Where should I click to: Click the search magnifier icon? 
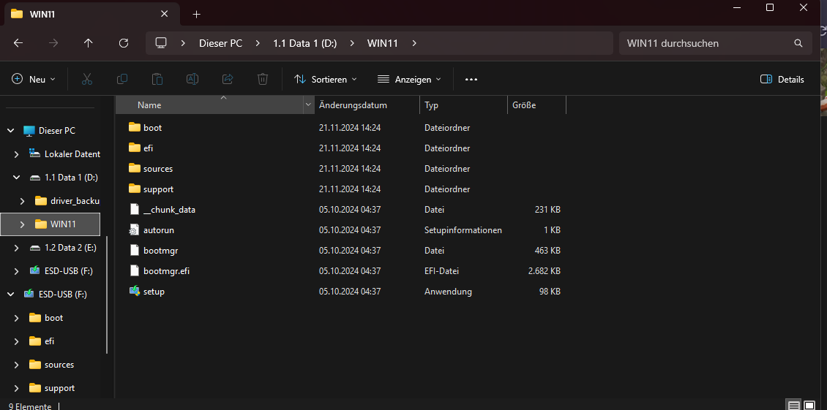[798, 43]
